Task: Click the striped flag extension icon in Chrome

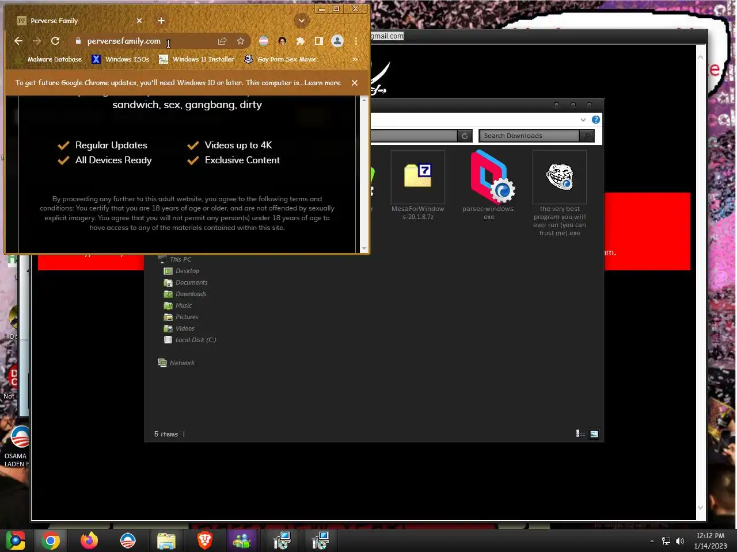Action: pos(264,41)
